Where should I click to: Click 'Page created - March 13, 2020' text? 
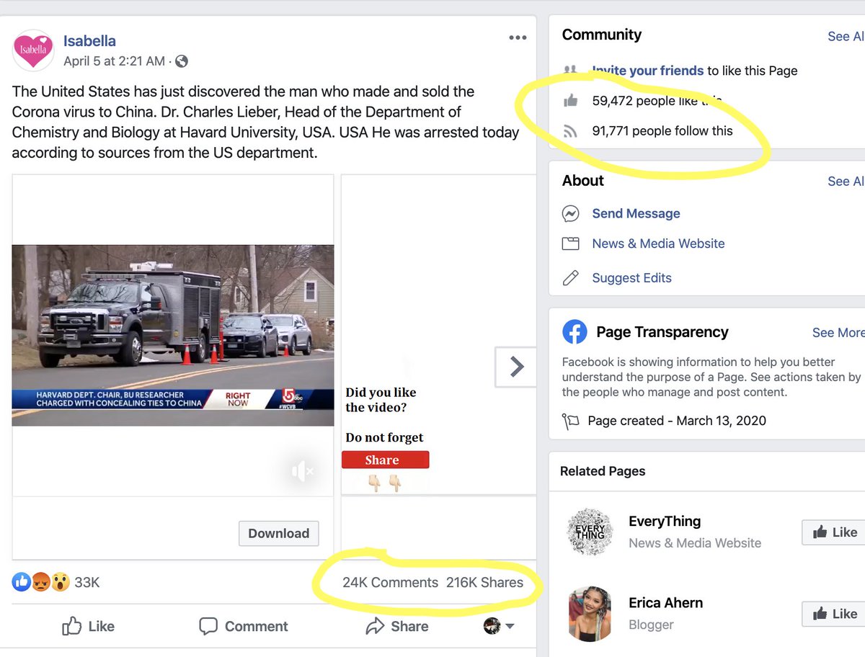pyautogui.click(x=677, y=421)
